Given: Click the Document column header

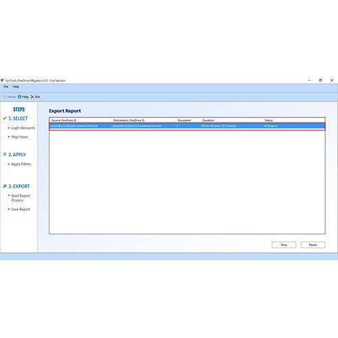Looking at the screenshot, I should 184,120.
